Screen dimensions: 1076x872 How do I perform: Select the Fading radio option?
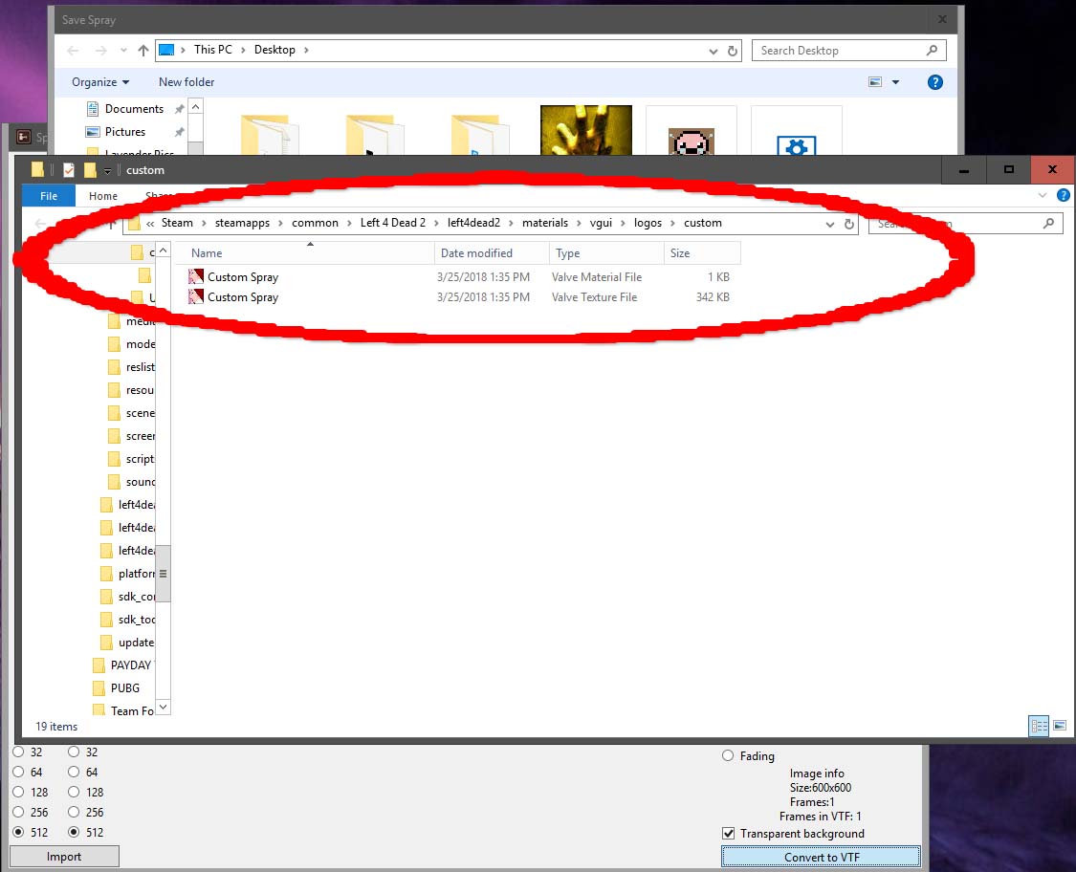[x=729, y=756]
